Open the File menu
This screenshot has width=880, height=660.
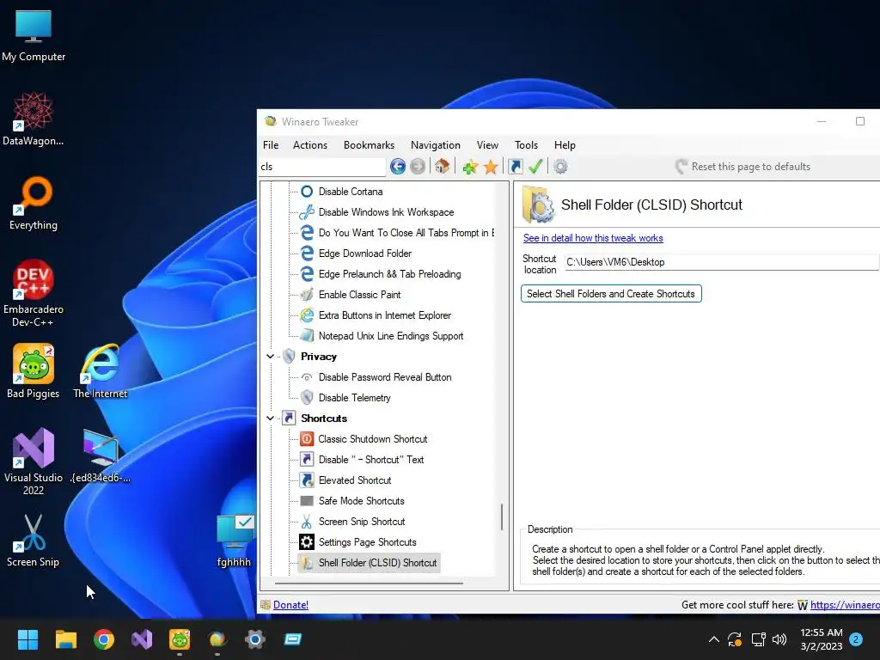pyautogui.click(x=271, y=144)
